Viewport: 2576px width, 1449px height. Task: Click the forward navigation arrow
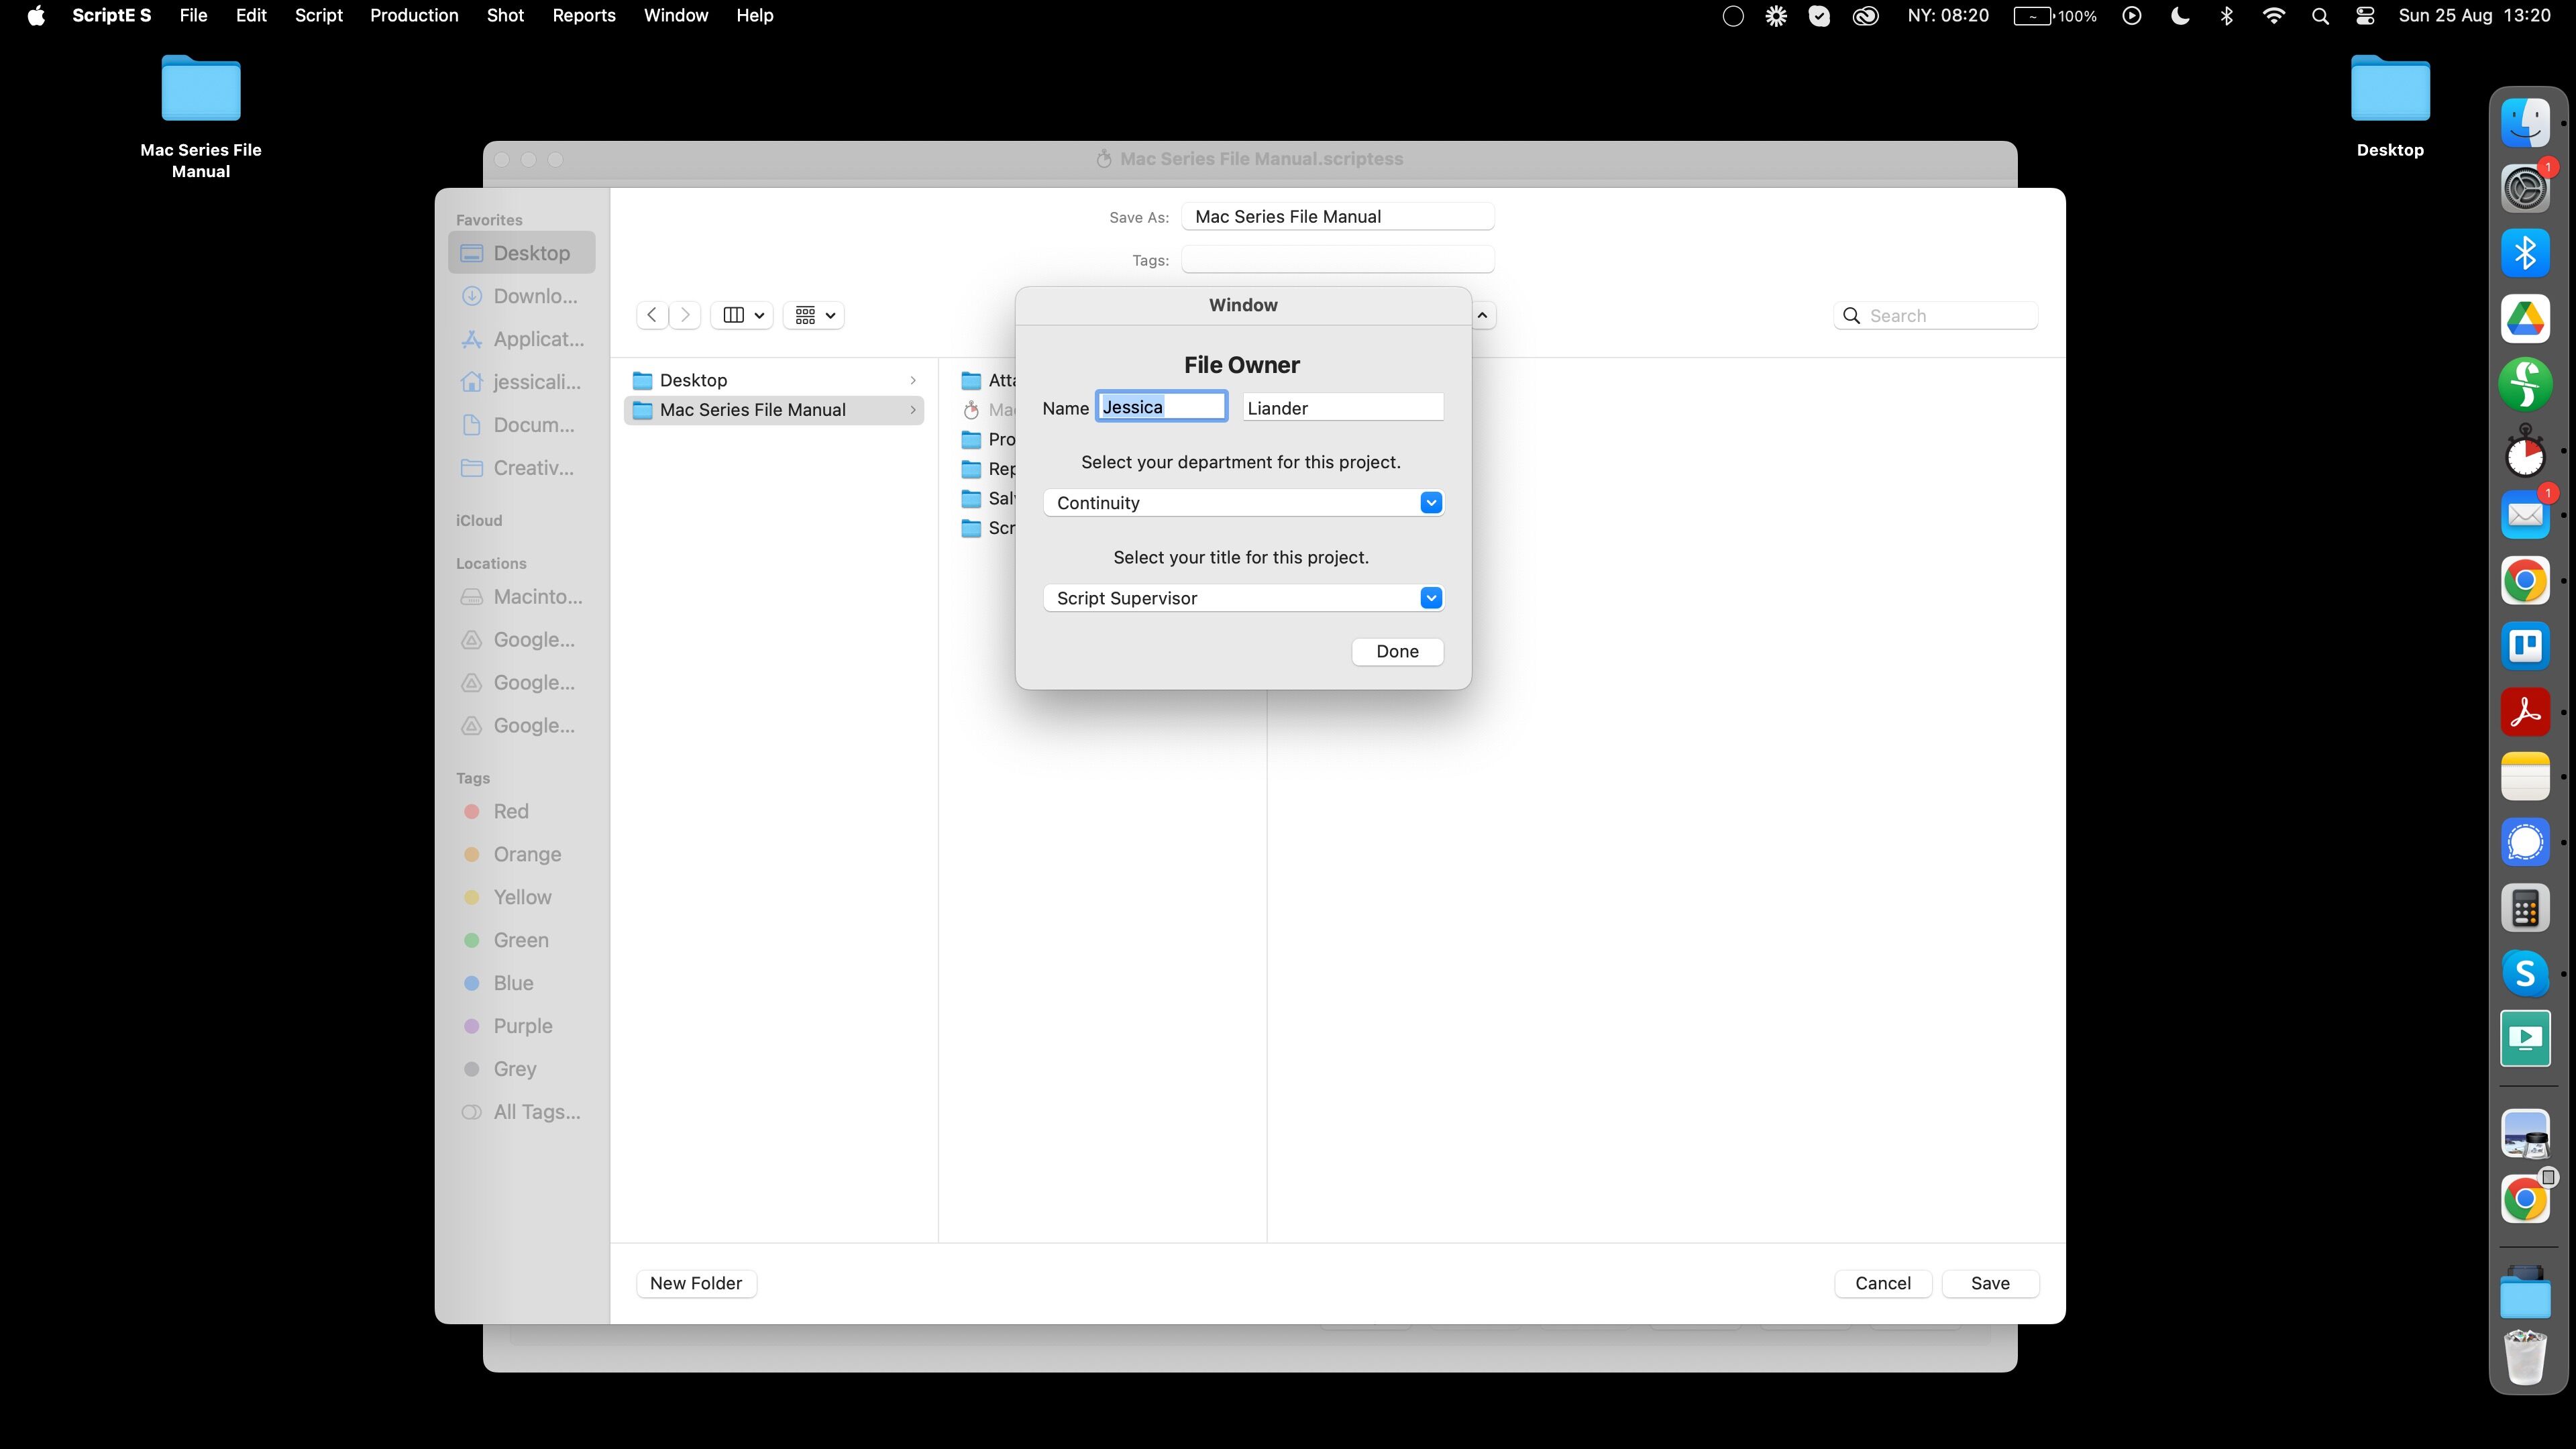tap(685, 315)
